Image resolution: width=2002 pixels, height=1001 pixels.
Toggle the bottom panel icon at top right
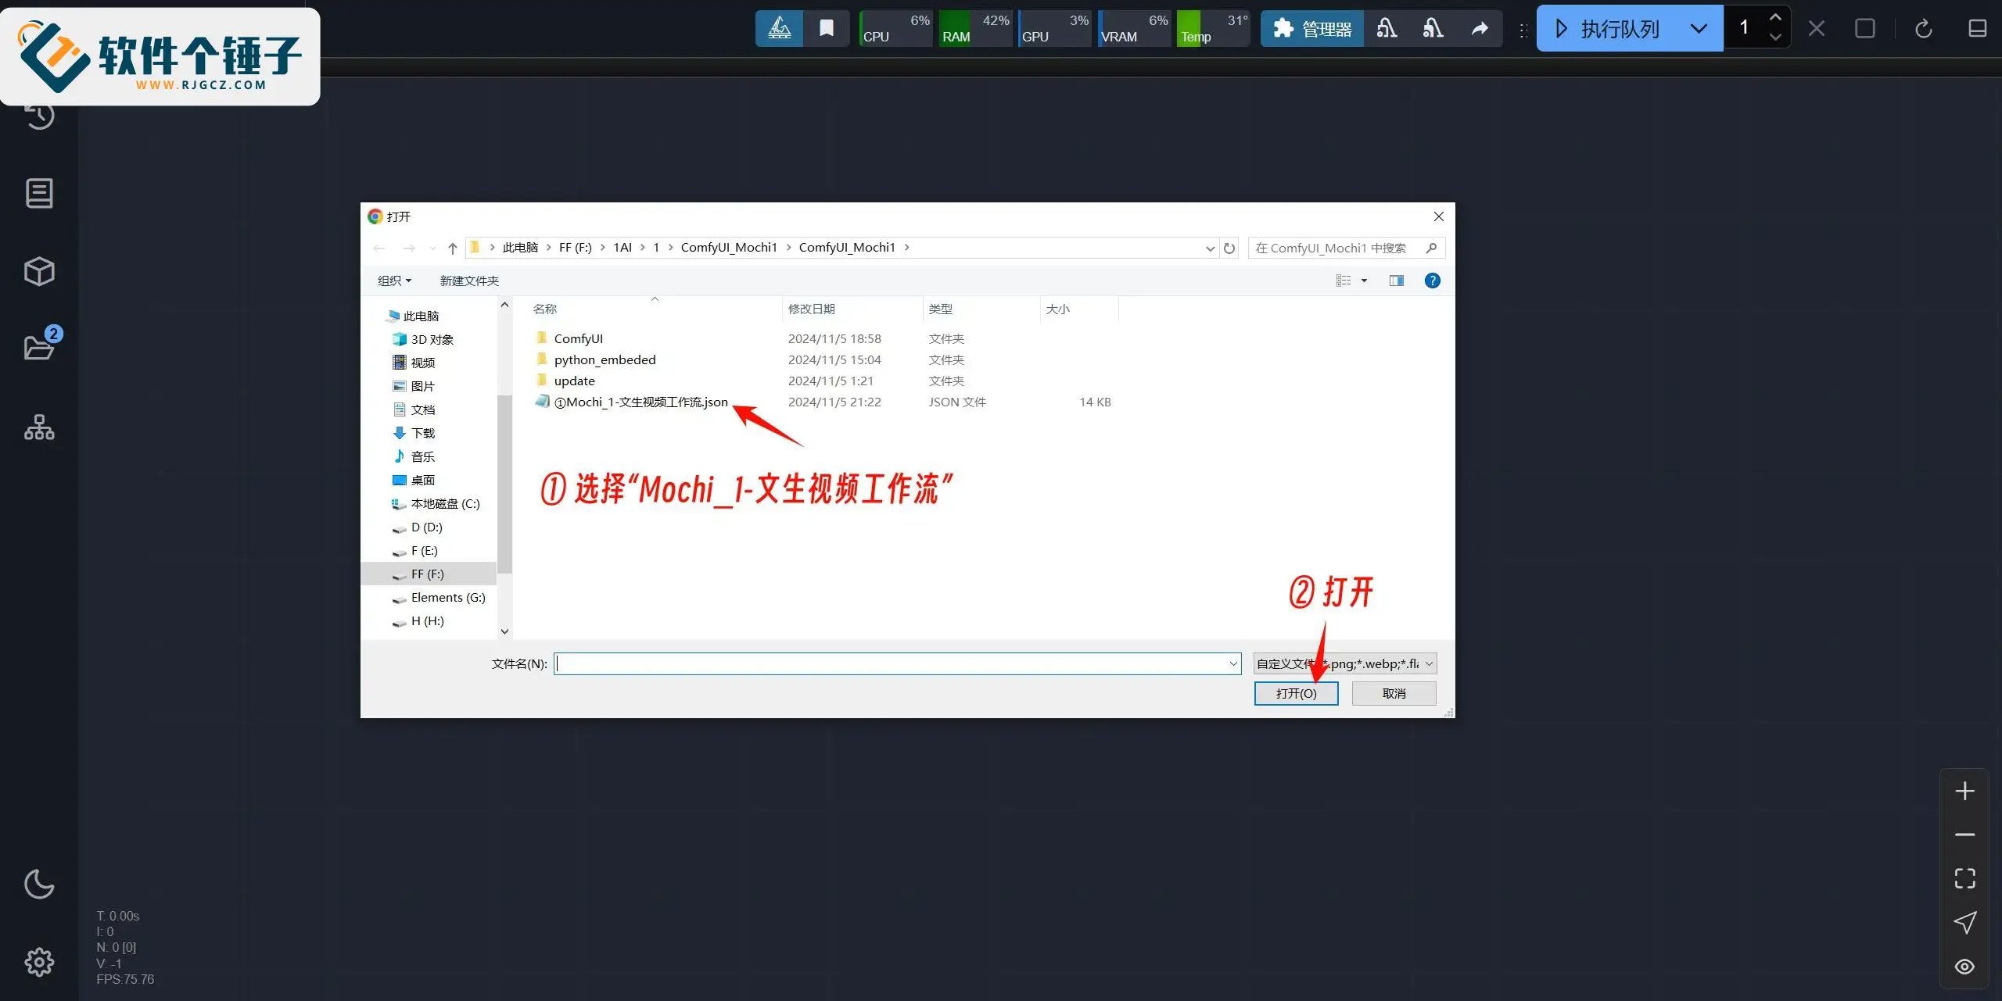tap(1978, 29)
